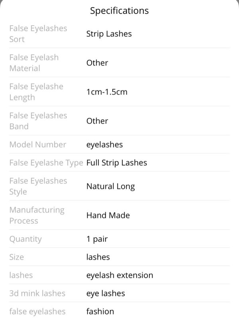This screenshot has width=239, height=320.
Task: Select the Strip Lashes value
Action: click(109, 34)
